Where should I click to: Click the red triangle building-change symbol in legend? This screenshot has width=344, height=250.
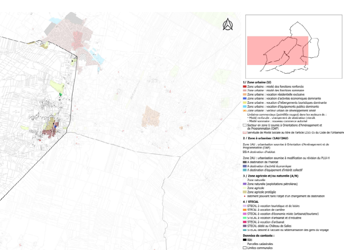(244, 196)
